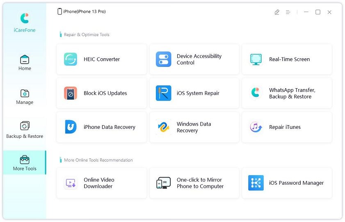
Task: Select the More Tools sidebar tab
Action: click(25, 162)
